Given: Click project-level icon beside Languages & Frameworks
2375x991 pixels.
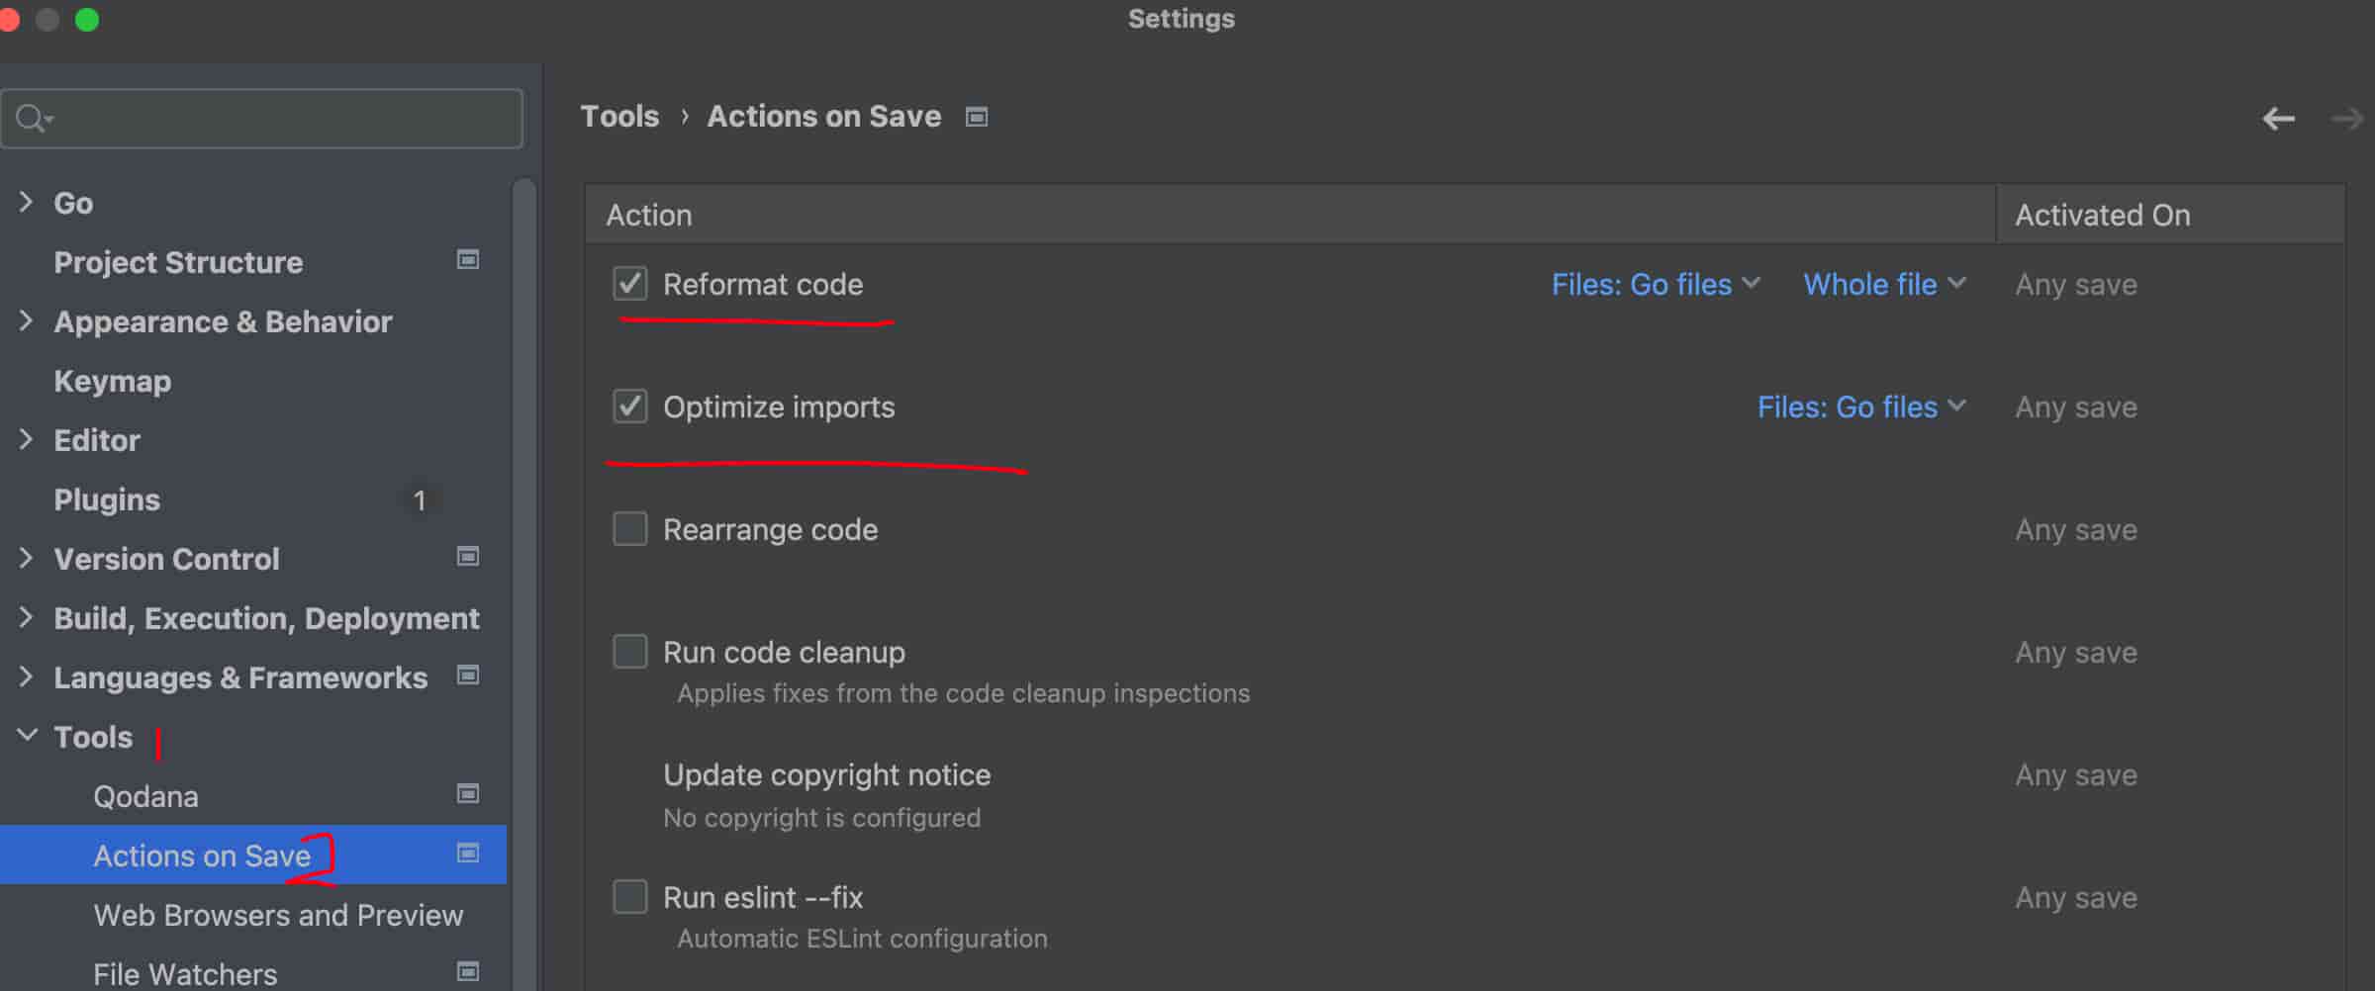Looking at the screenshot, I should (468, 676).
